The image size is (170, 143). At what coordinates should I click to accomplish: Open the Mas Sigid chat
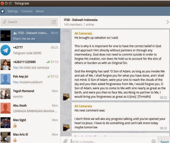point(30,123)
